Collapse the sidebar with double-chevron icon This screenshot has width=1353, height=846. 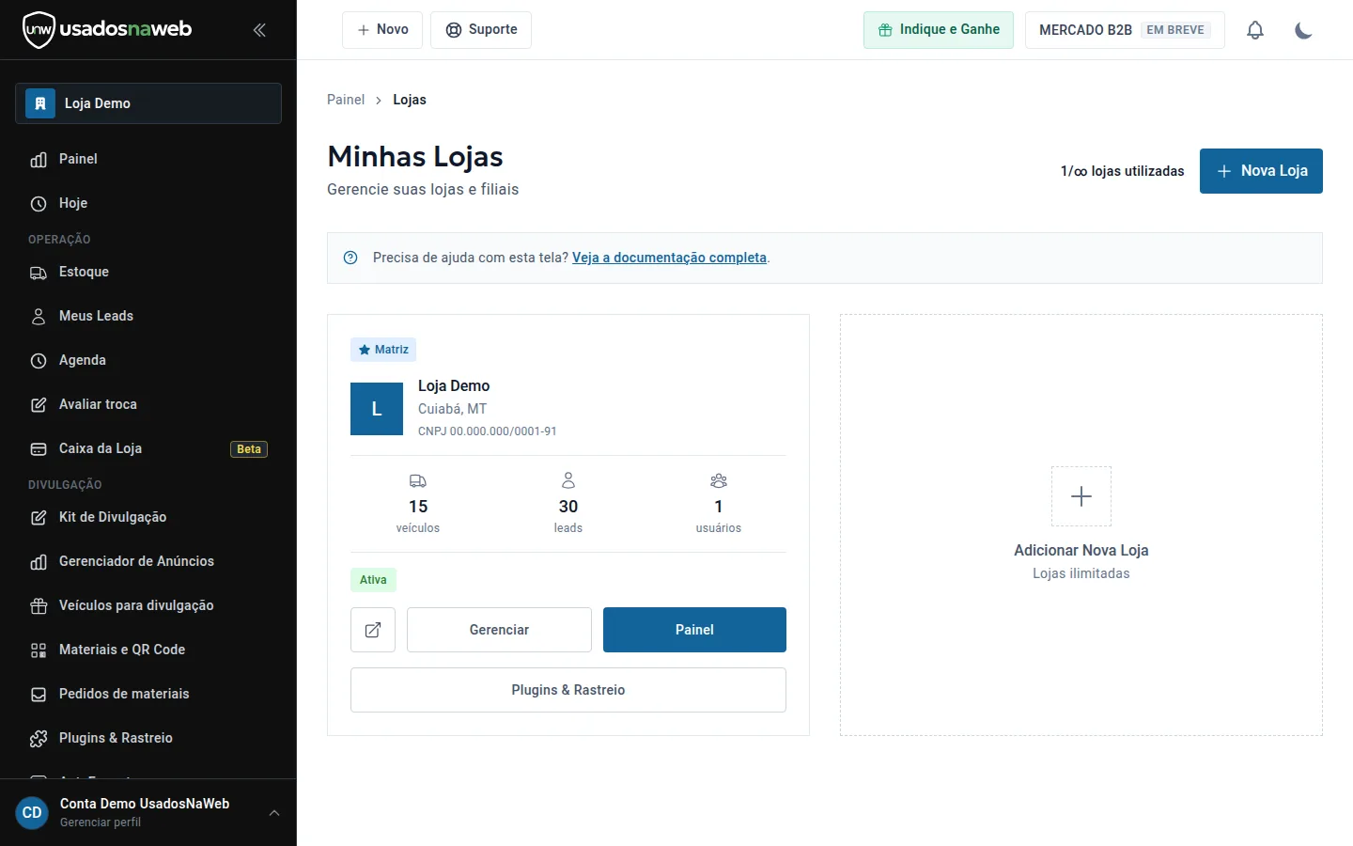click(x=259, y=30)
